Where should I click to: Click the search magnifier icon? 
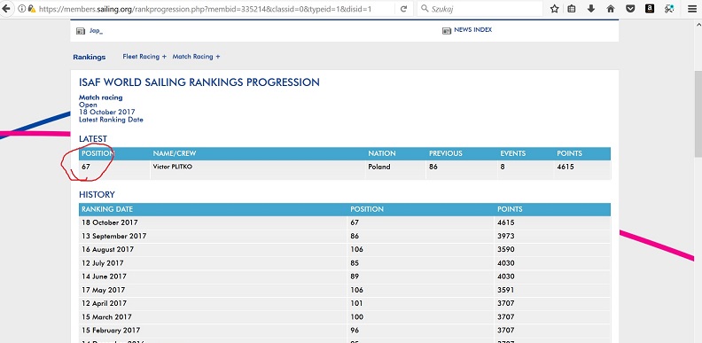[x=425, y=9]
